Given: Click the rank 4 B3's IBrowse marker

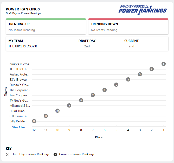Looking at the screenshot, I should [128, 80].
